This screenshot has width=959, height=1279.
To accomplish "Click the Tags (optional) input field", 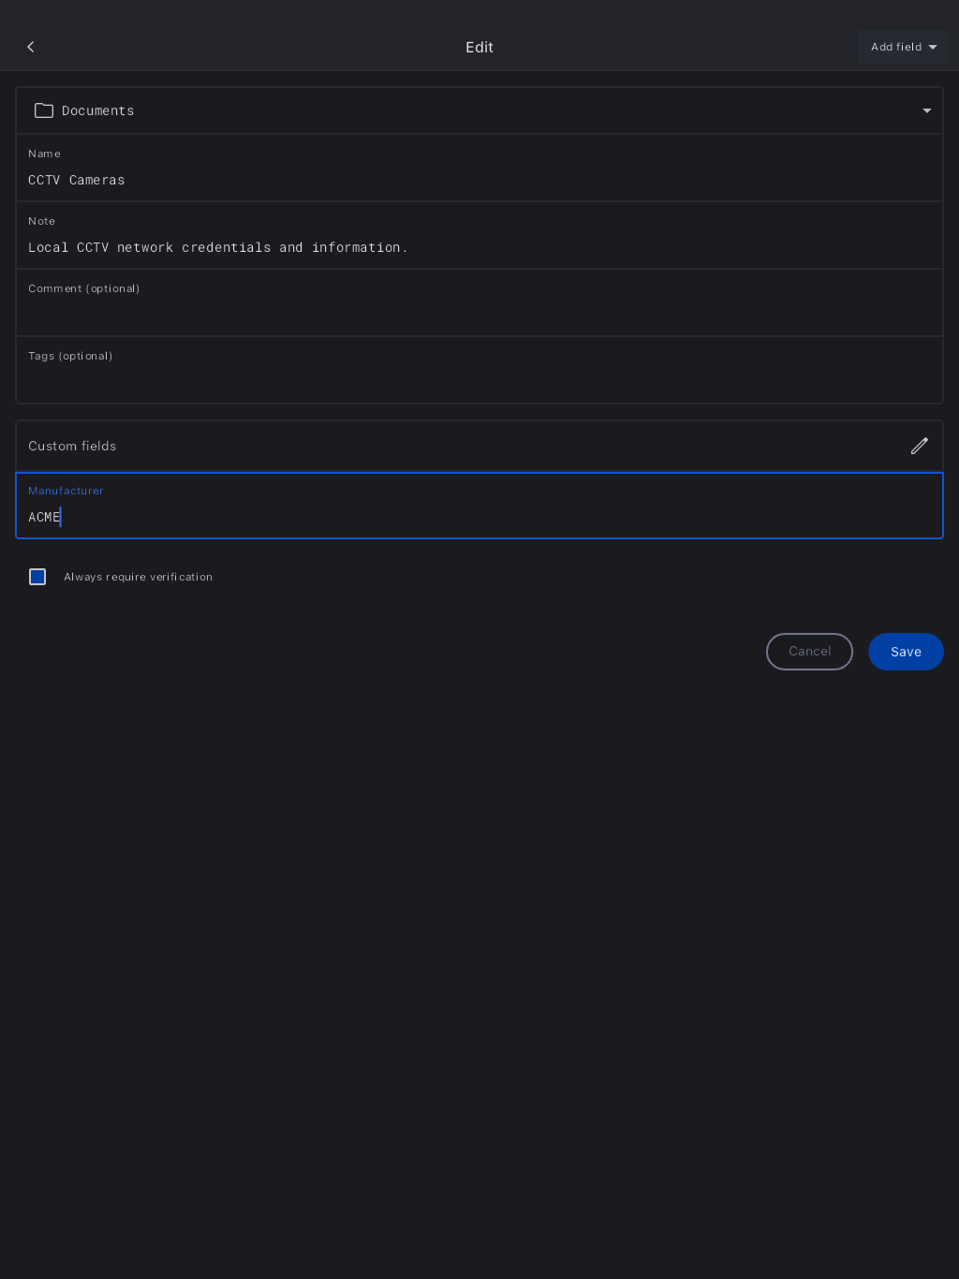I will (478, 380).
